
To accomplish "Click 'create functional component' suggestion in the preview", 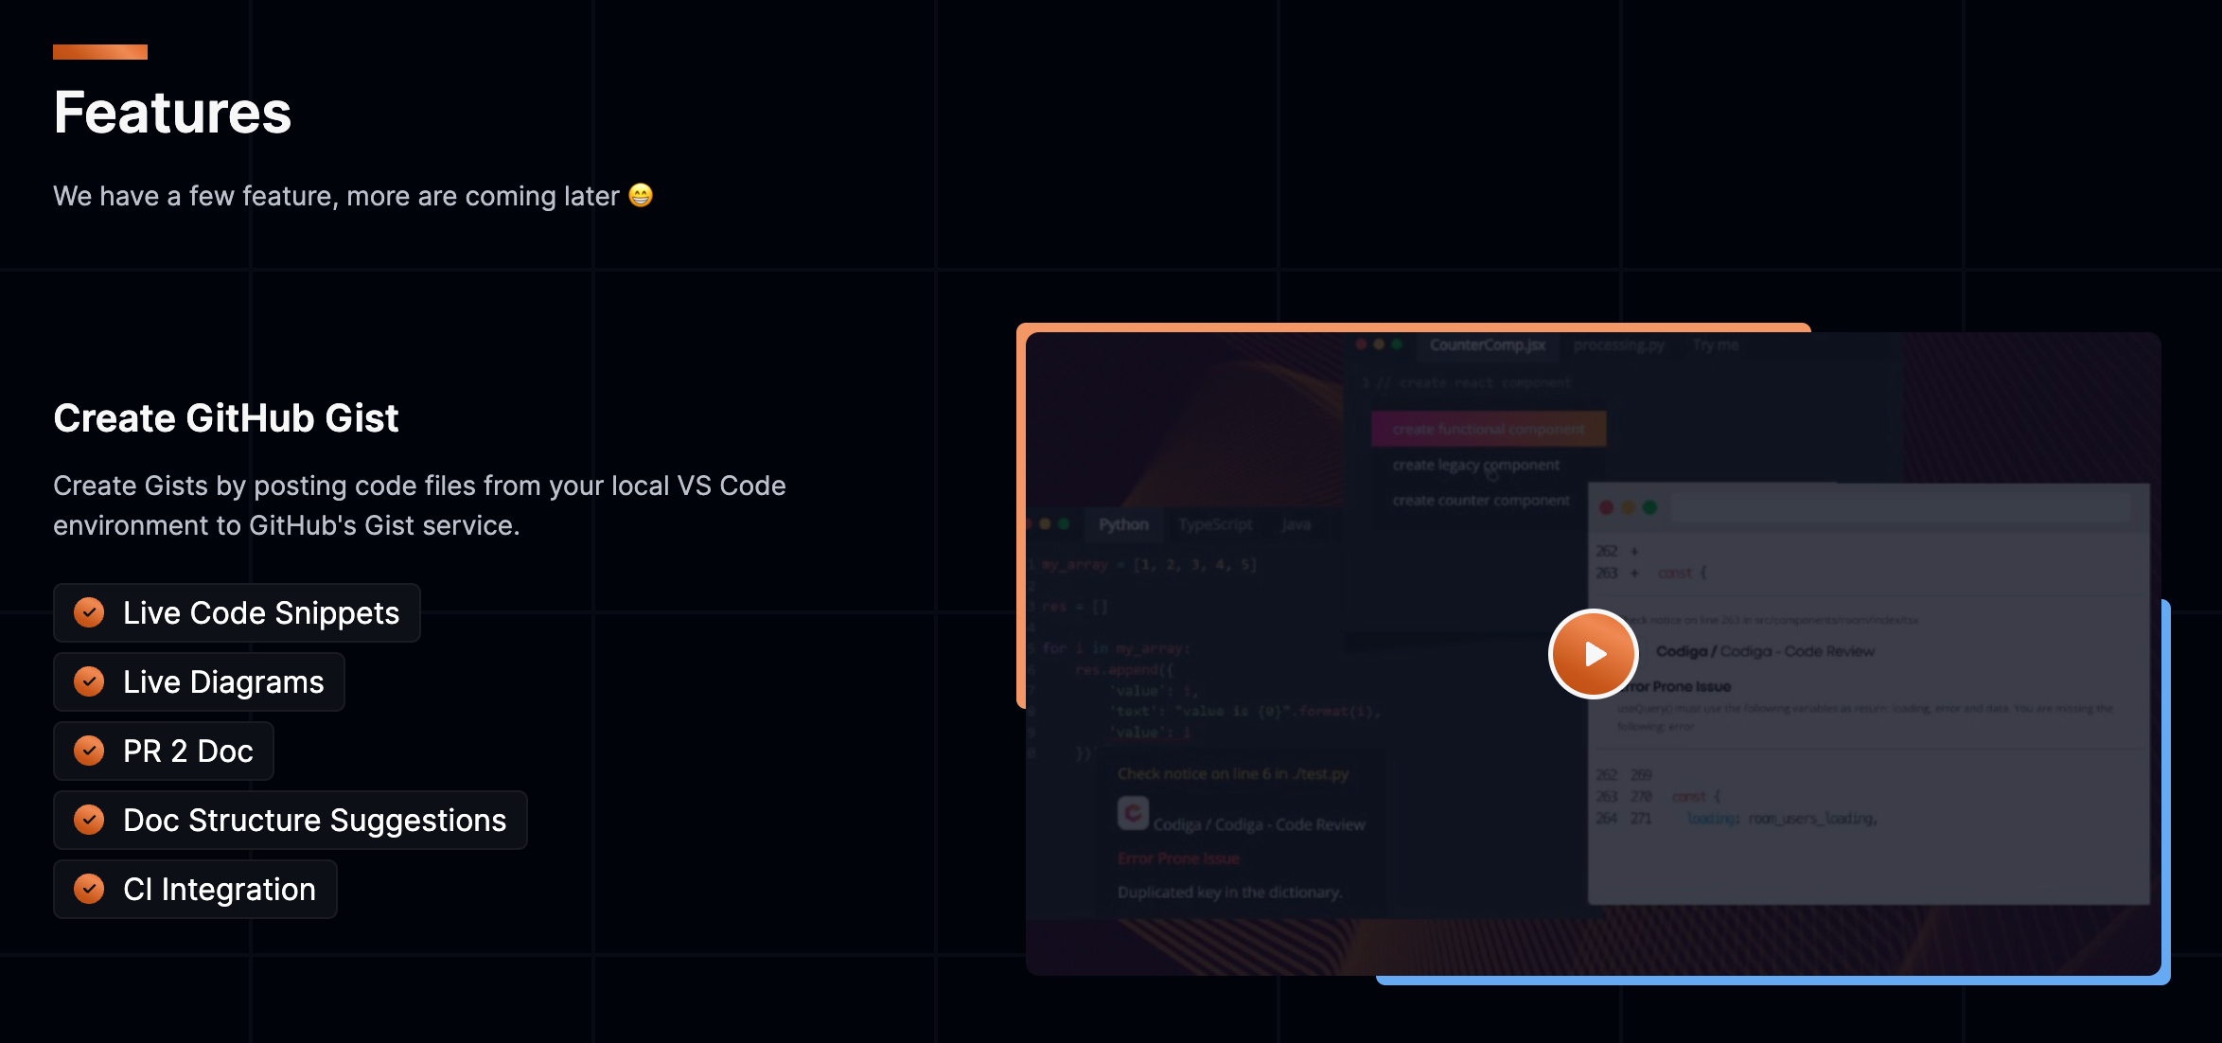I will (x=1488, y=429).
